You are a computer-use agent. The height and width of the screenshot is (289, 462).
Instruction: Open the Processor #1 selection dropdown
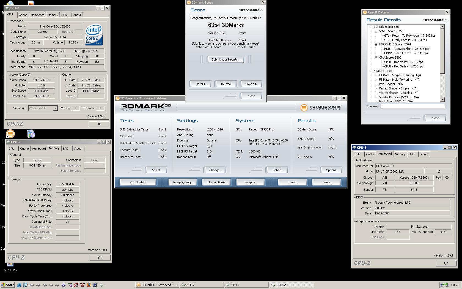pyautogui.click(x=55, y=108)
